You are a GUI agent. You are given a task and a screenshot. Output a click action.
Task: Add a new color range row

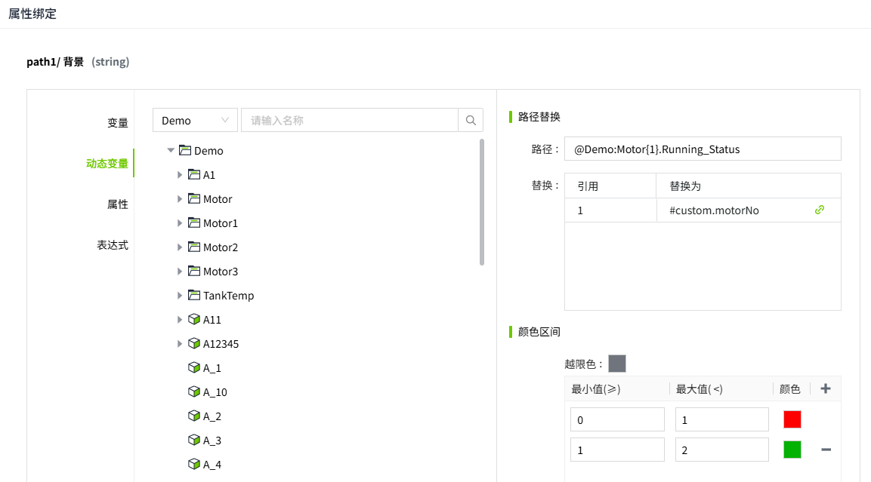click(826, 389)
